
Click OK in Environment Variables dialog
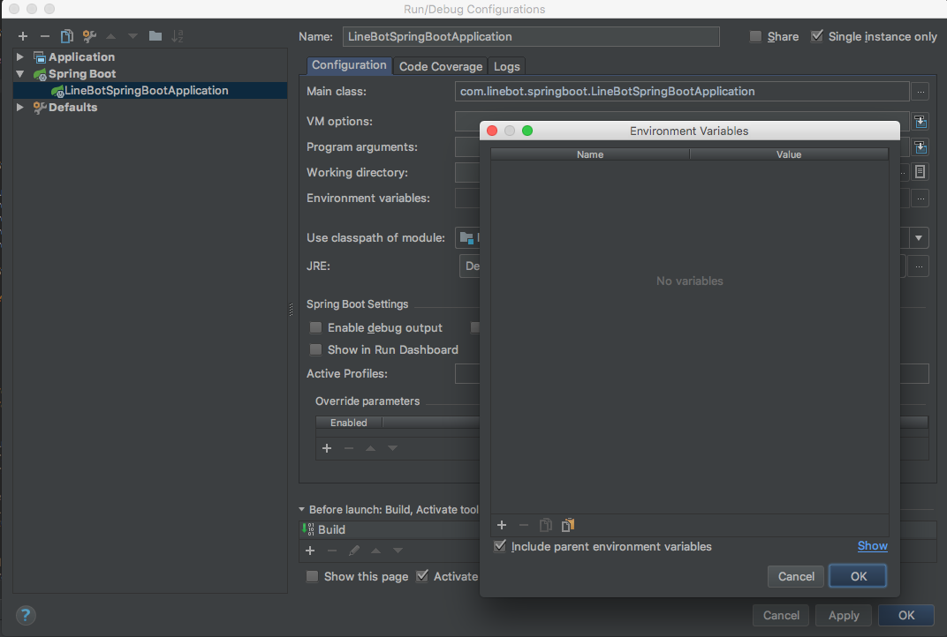pos(859,577)
